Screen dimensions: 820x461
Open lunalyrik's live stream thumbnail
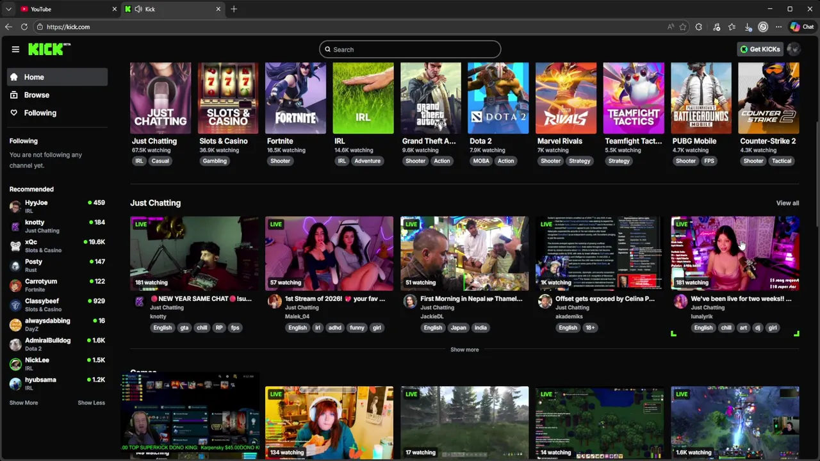735,253
